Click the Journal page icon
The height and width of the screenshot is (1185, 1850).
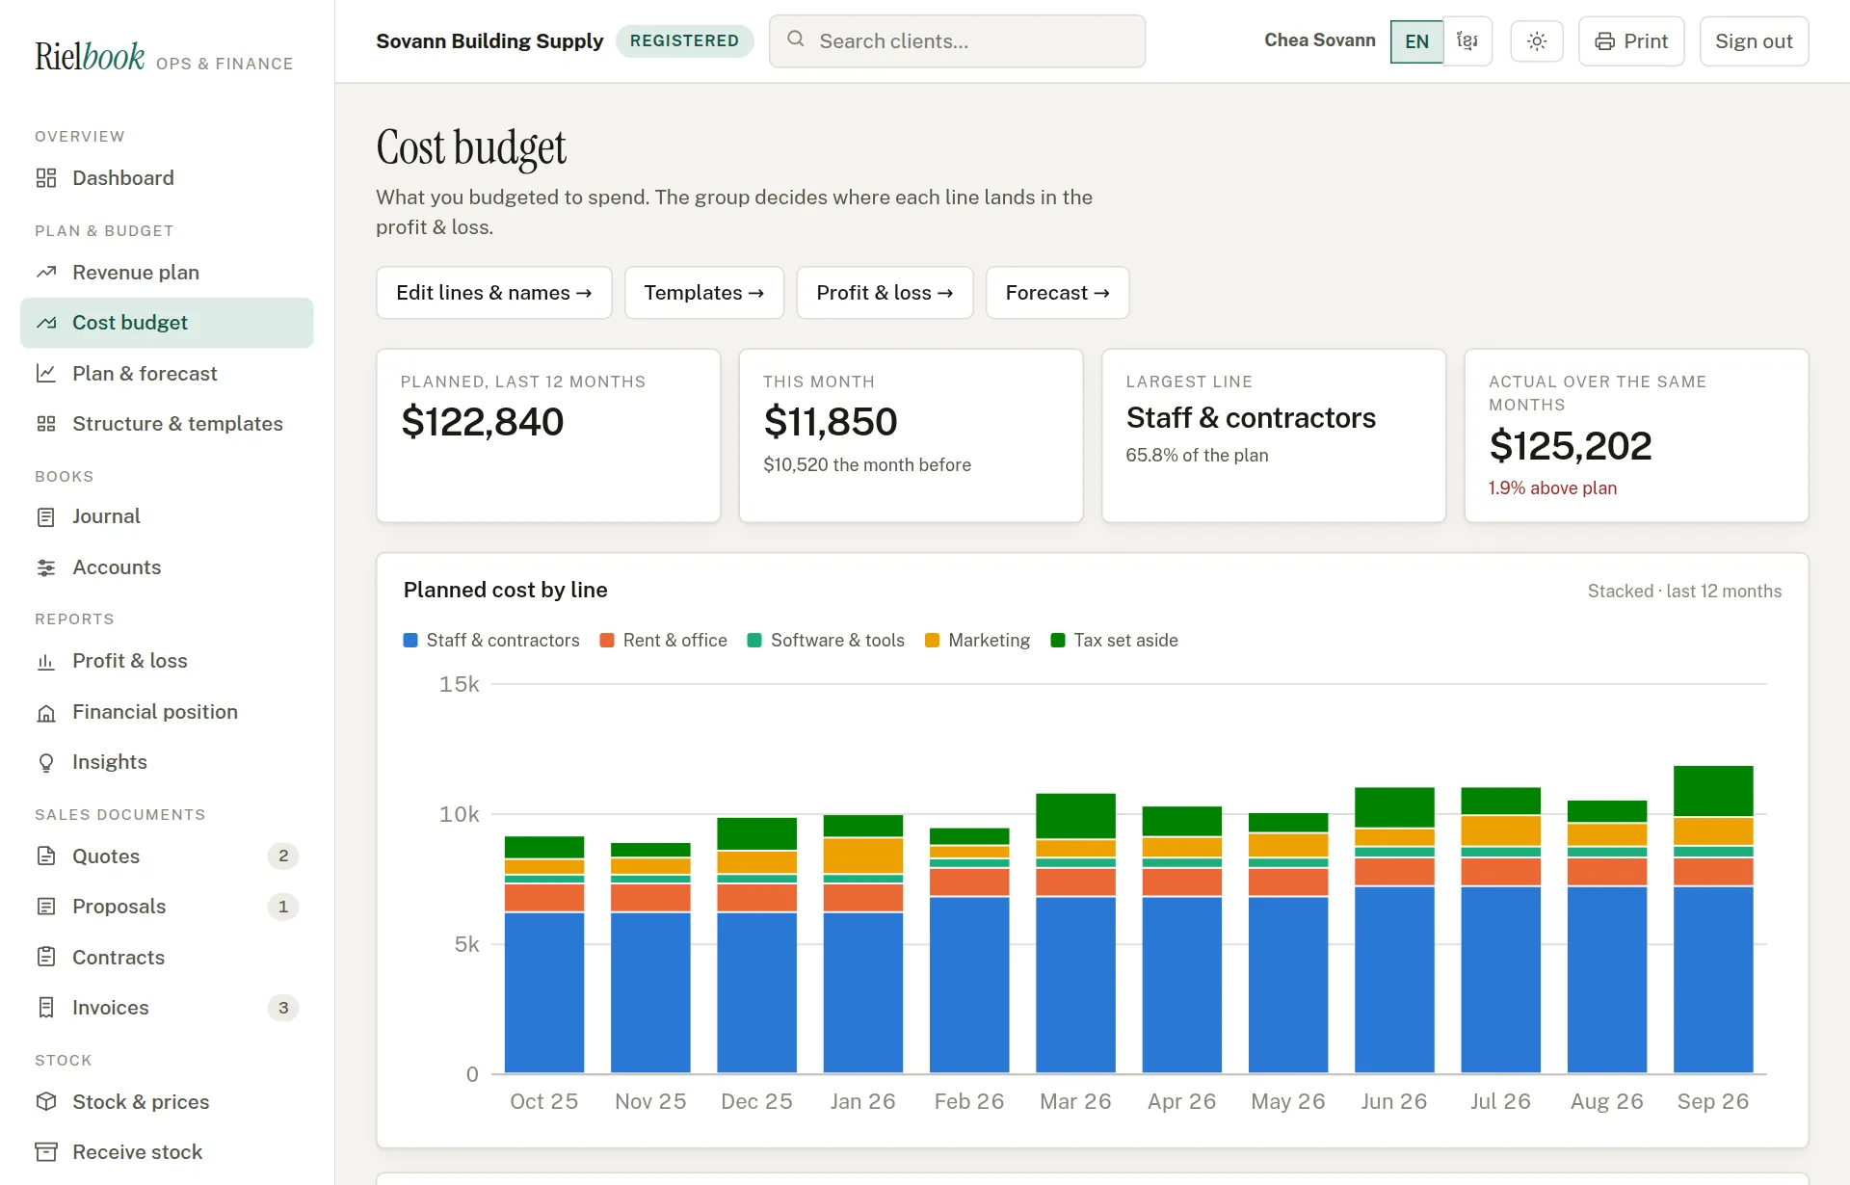[46, 517]
